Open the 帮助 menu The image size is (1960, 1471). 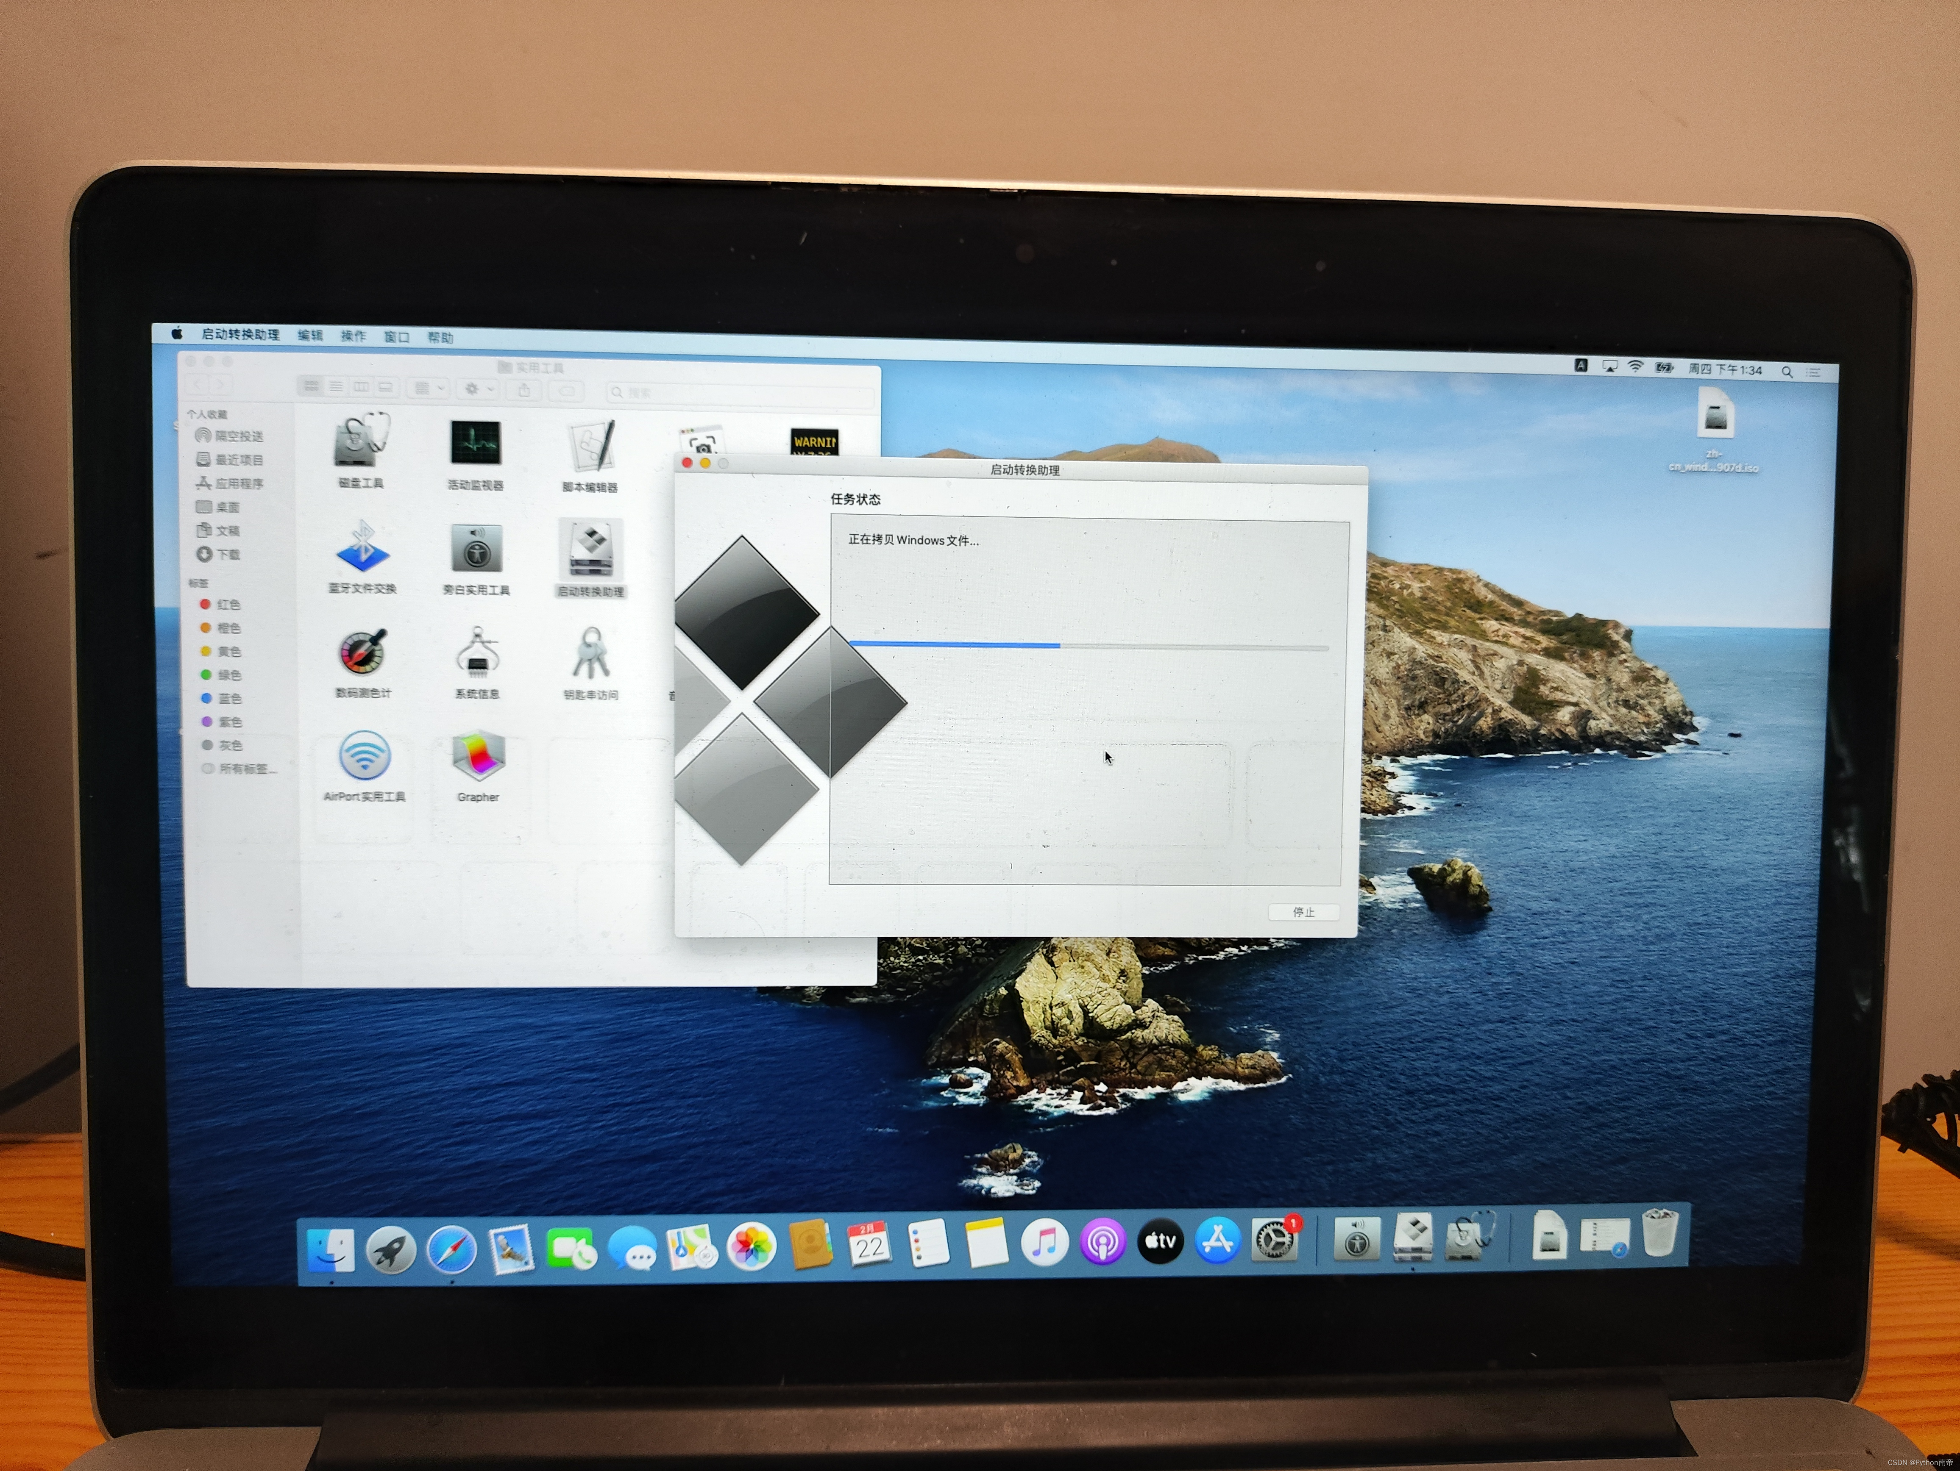tap(440, 338)
